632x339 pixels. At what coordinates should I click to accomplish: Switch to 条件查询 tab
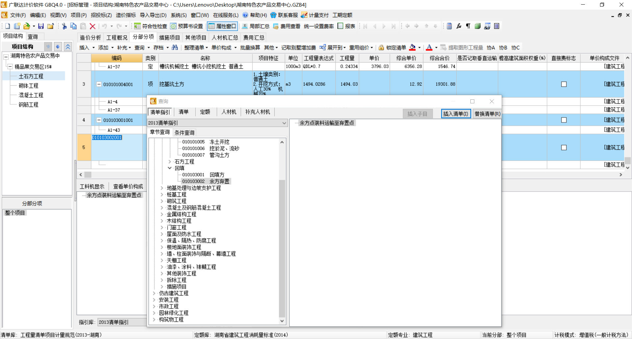click(184, 133)
